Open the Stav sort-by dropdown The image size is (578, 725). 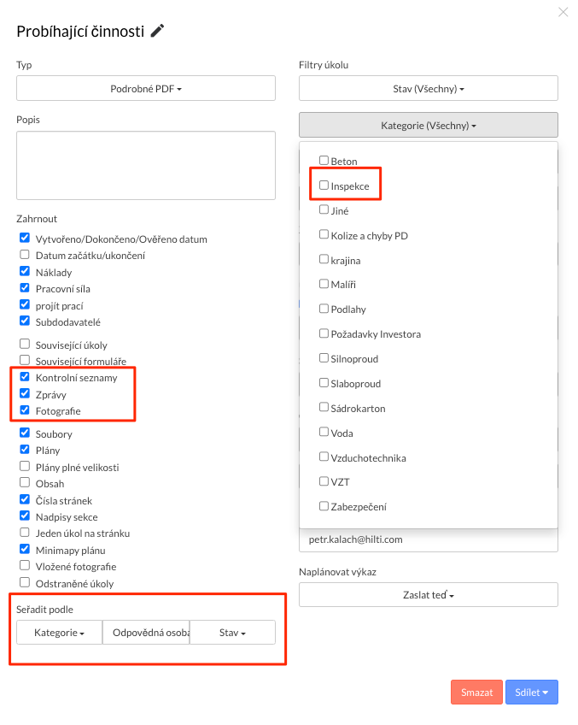coord(232,633)
